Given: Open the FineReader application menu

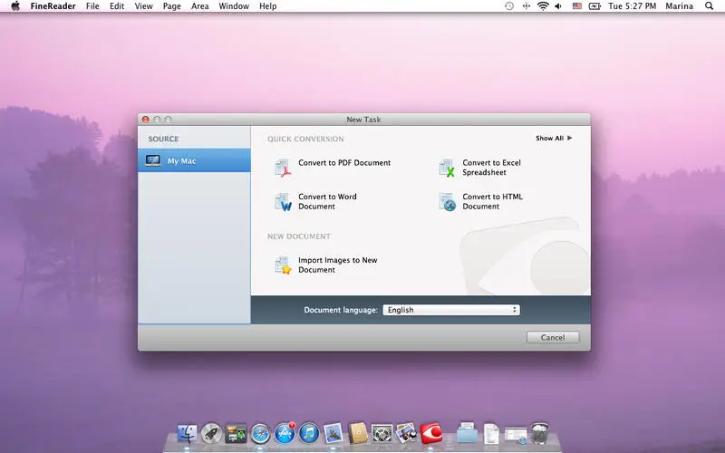Looking at the screenshot, I should [x=53, y=6].
